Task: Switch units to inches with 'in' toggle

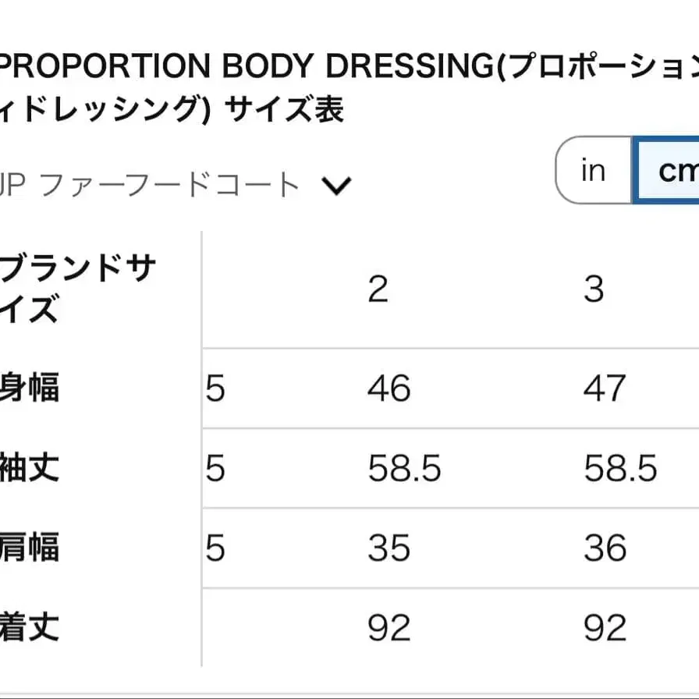Action: 594,170
